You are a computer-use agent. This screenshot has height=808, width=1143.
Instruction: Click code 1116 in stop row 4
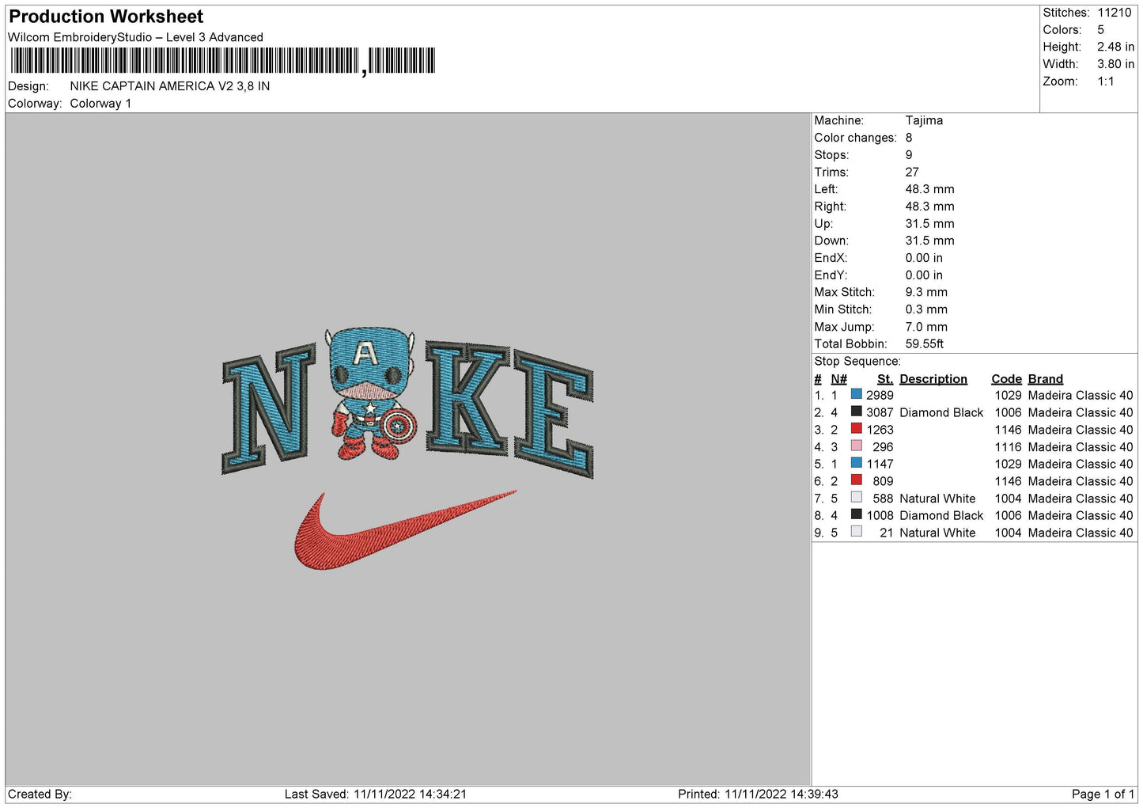pos(1008,447)
